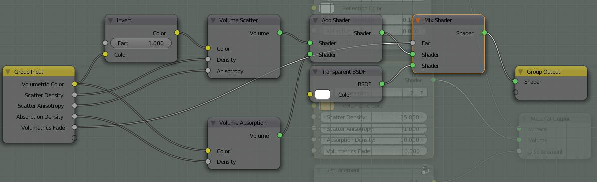Image resolution: width=597 pixels, height=182 pixels.
Task: Click the Invert node Color output socket
Action: click(177, 33)
